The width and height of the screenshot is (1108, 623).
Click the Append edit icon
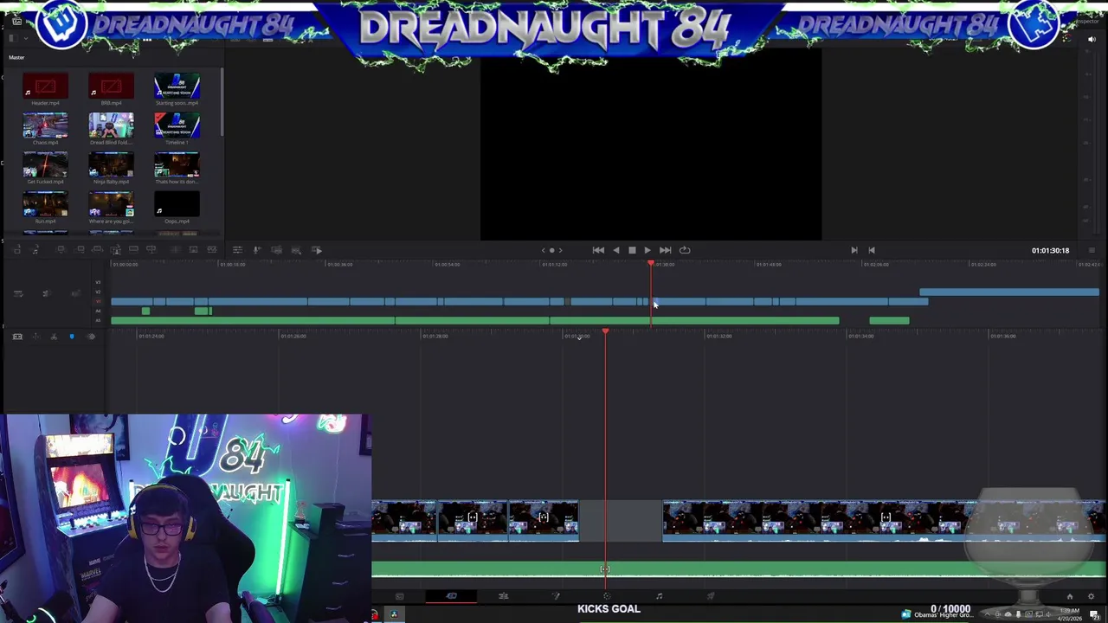81,250
